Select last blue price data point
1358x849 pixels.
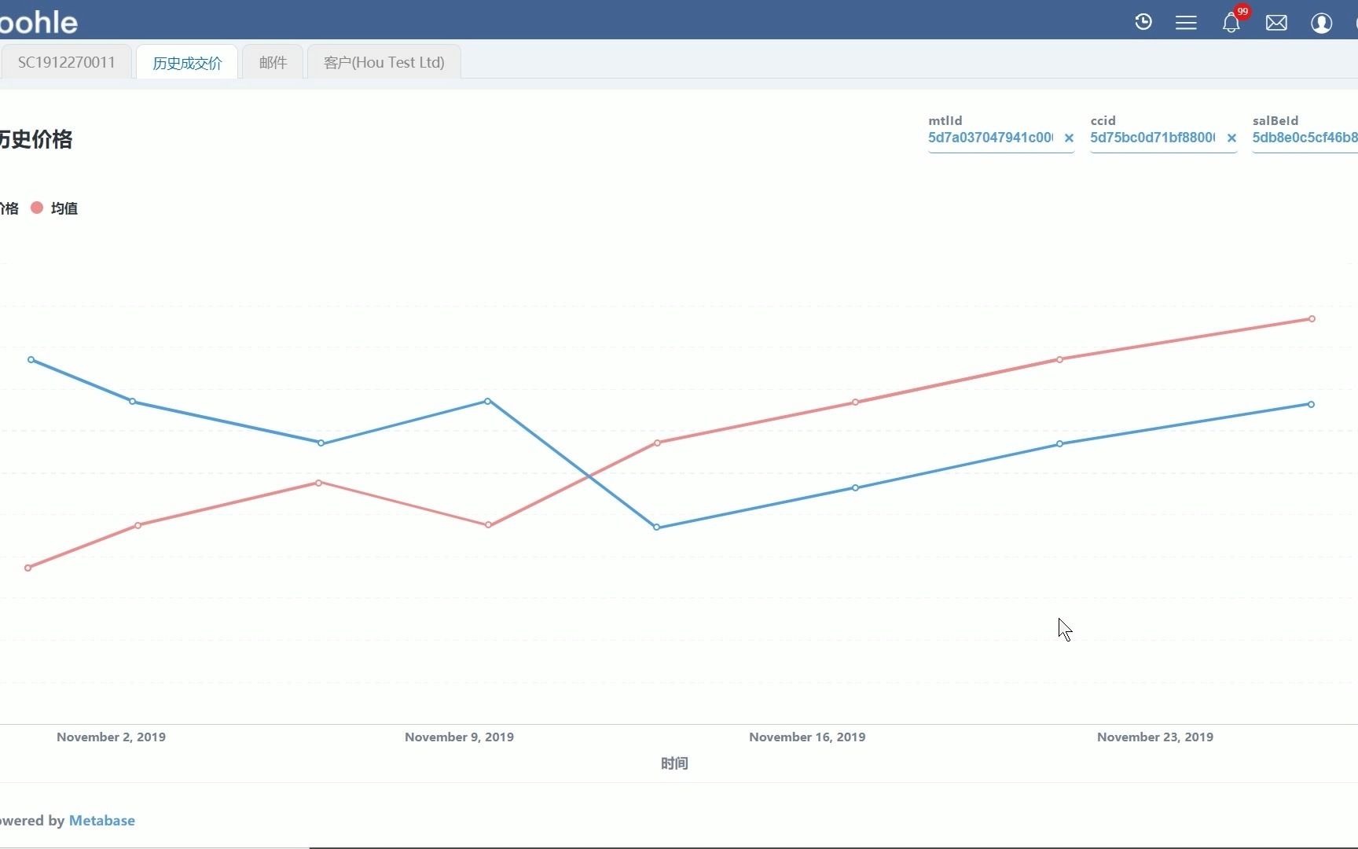coord(1311,404)
